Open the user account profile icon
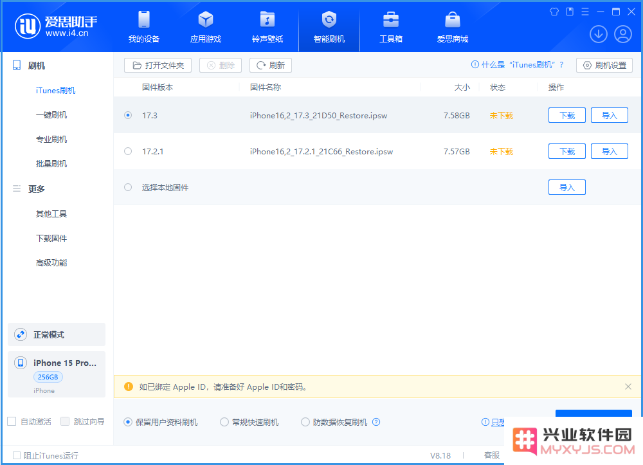Viewport: 643px width, 465px height. 623,34
